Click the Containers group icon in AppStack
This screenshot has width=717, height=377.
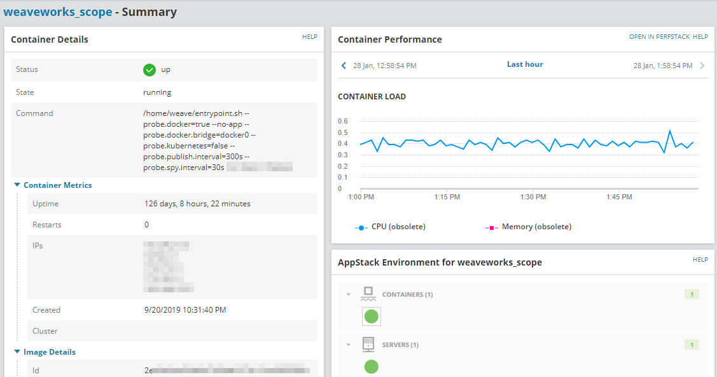pos(368,294)
